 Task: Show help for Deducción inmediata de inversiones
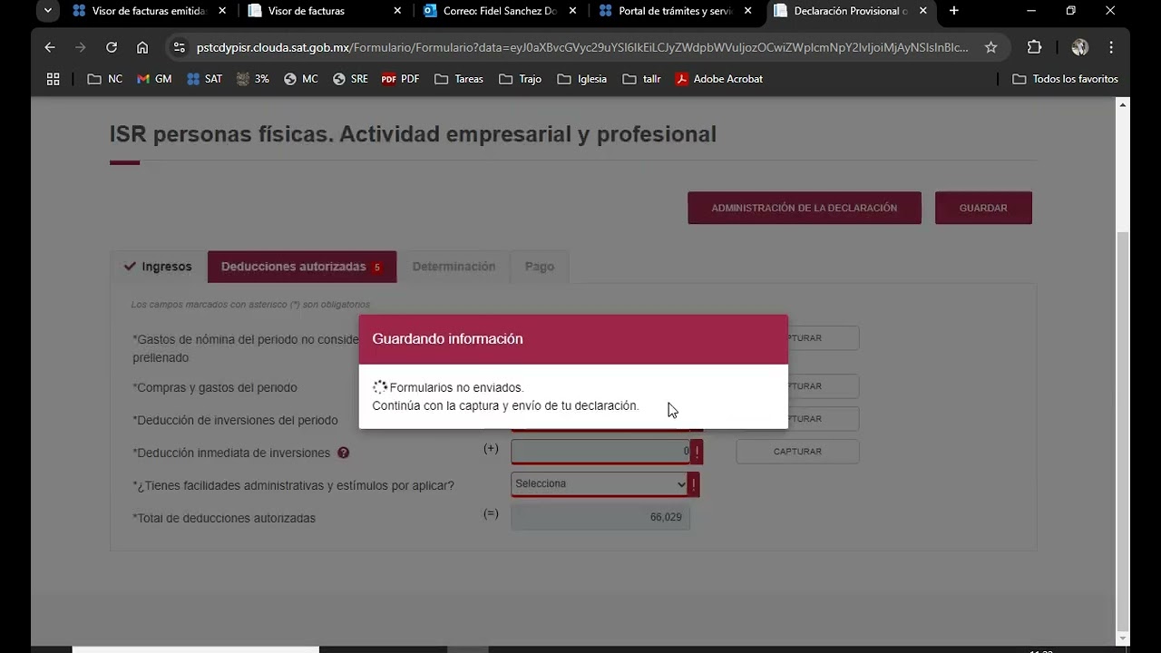coord(343,453)
